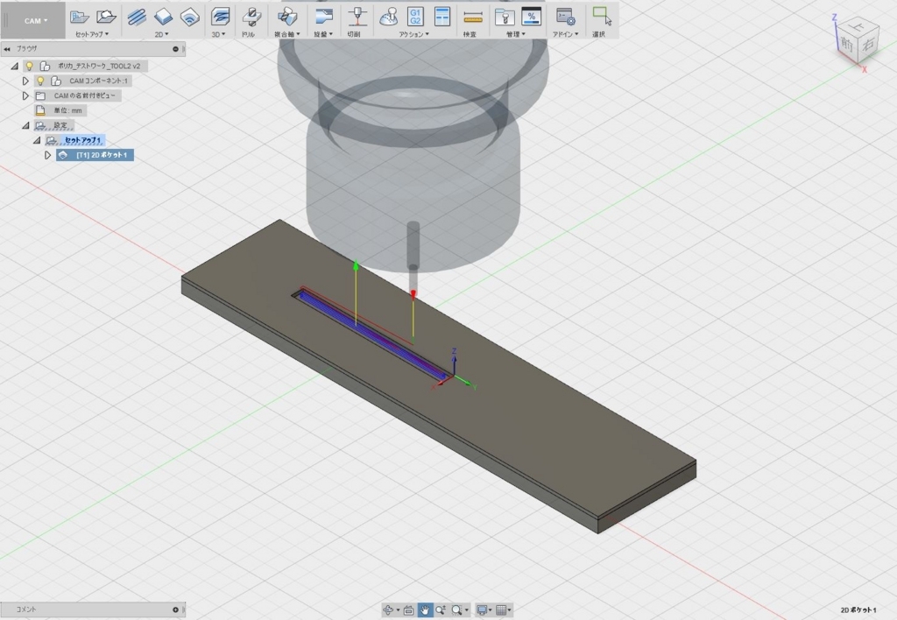Select the 設定 tree item

coord(60,125)
